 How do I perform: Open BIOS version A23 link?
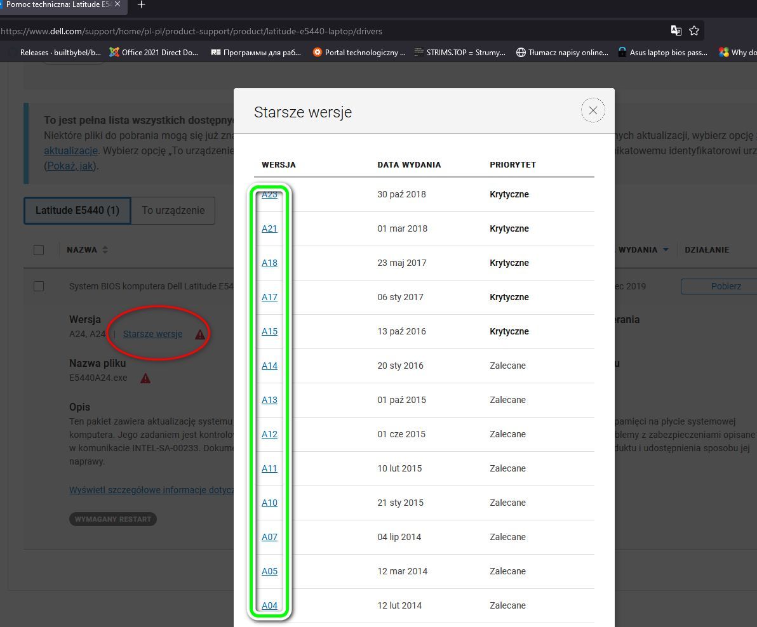click(x=269, y=194)
